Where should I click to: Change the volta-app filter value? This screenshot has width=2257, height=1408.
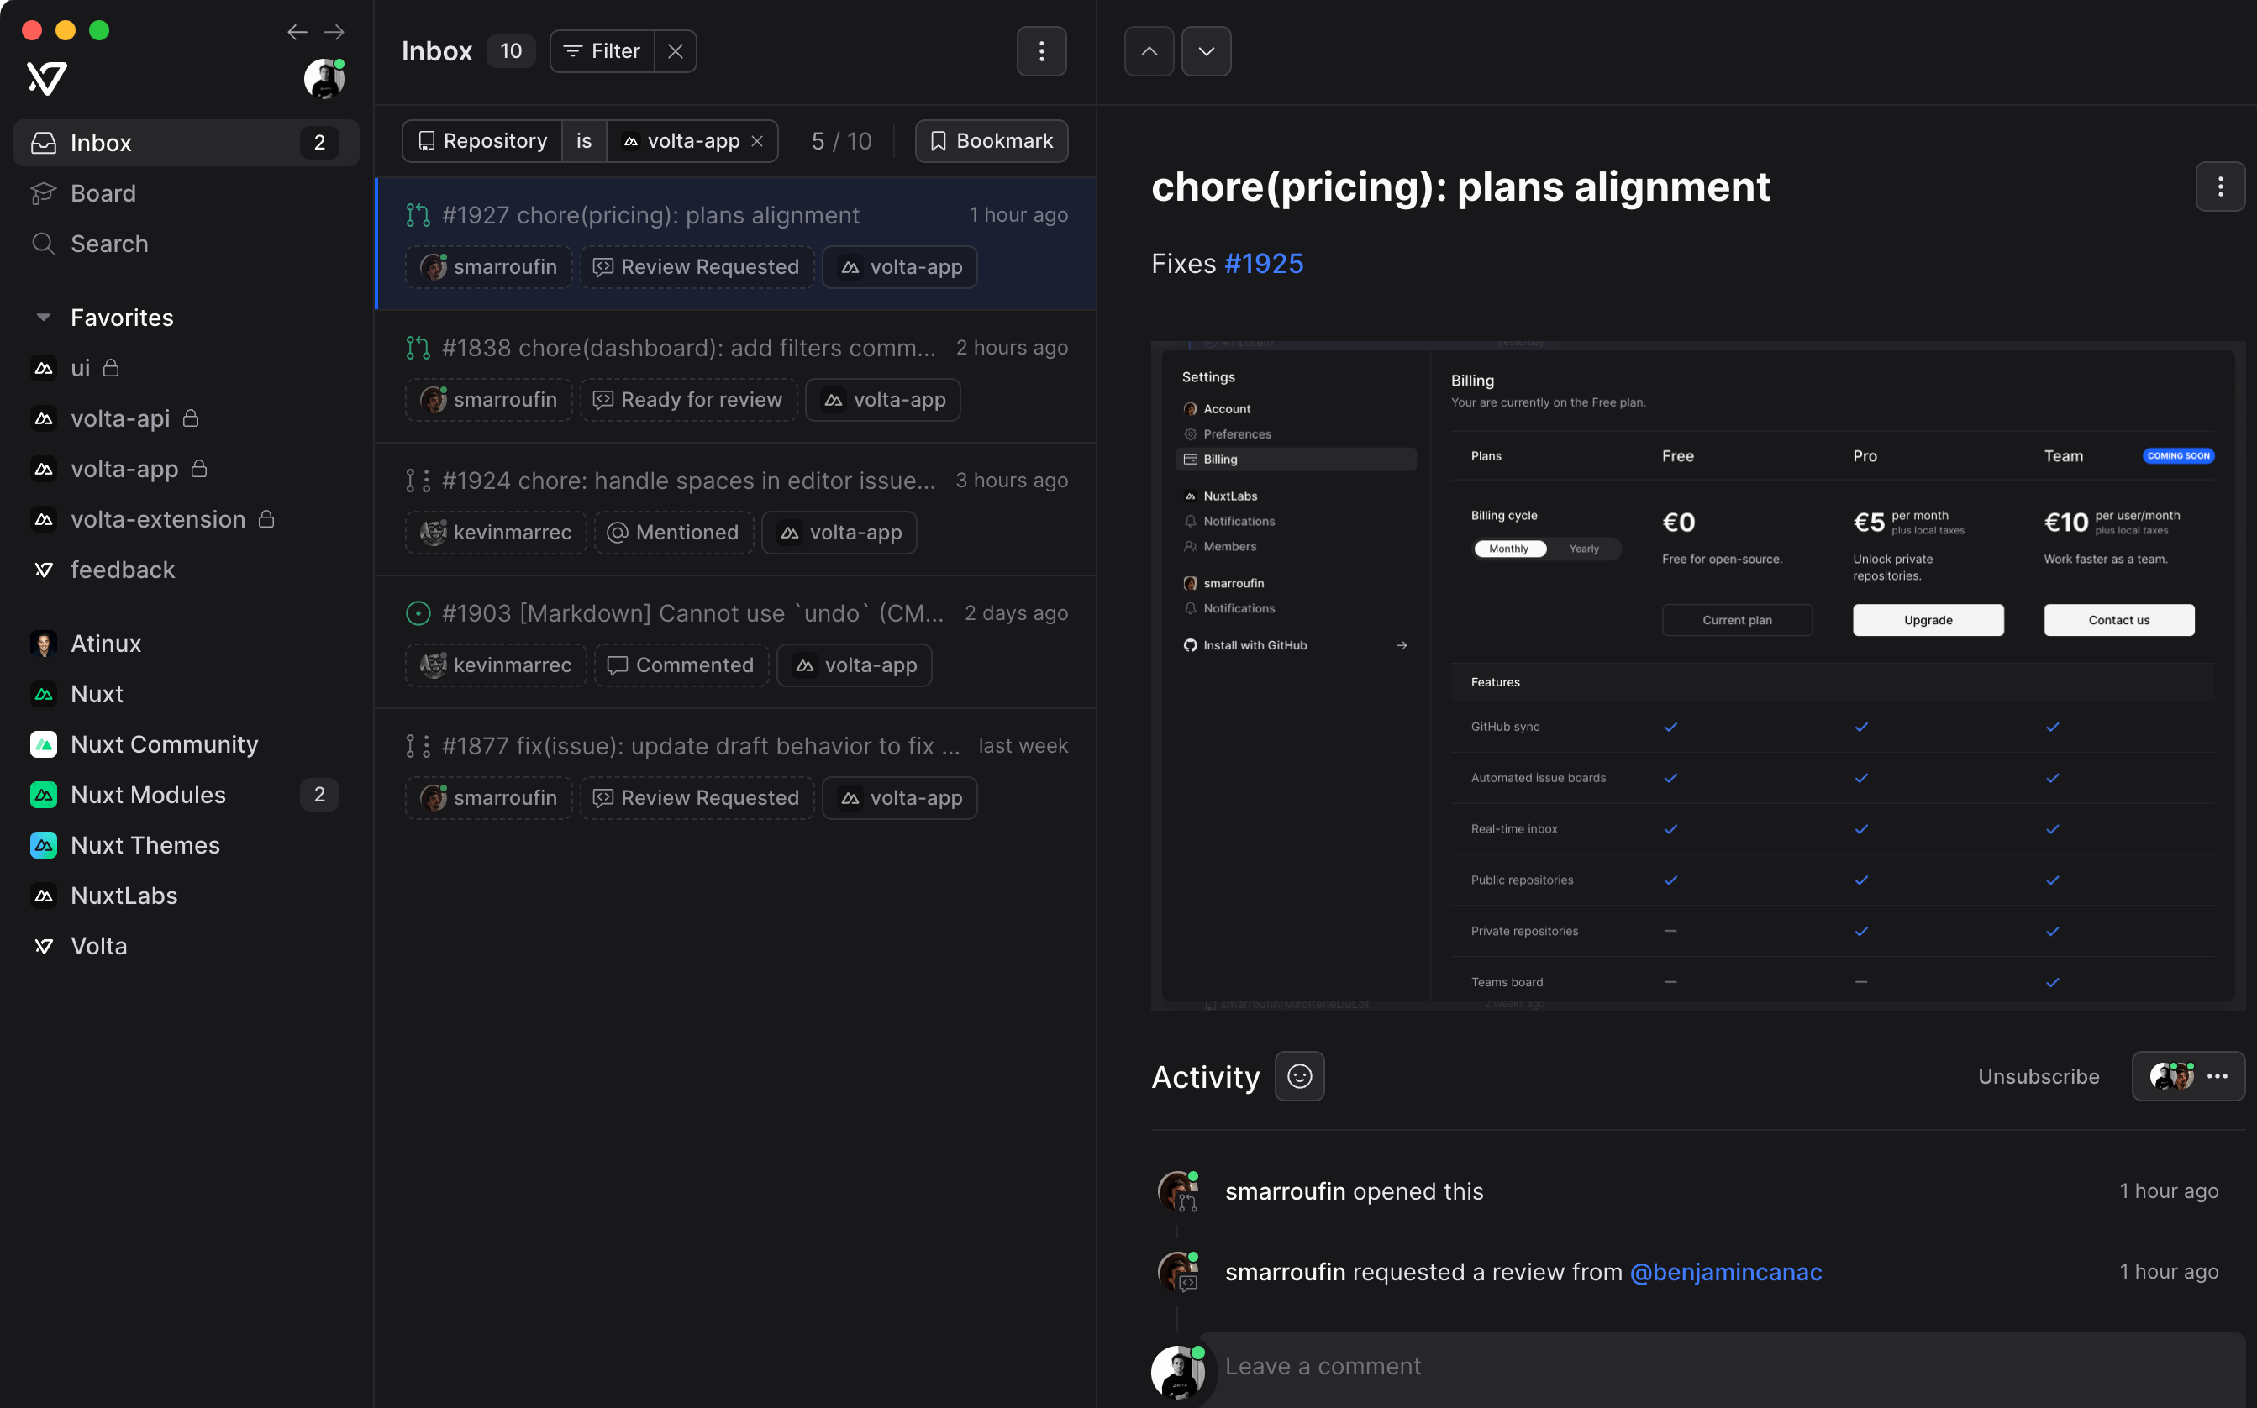tap(681, 140)
